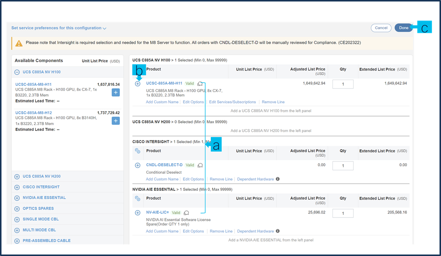Screen dimensions: 441x256
Task: Click Edit Options for NV-AIE-LIC=
Action: 193,231
